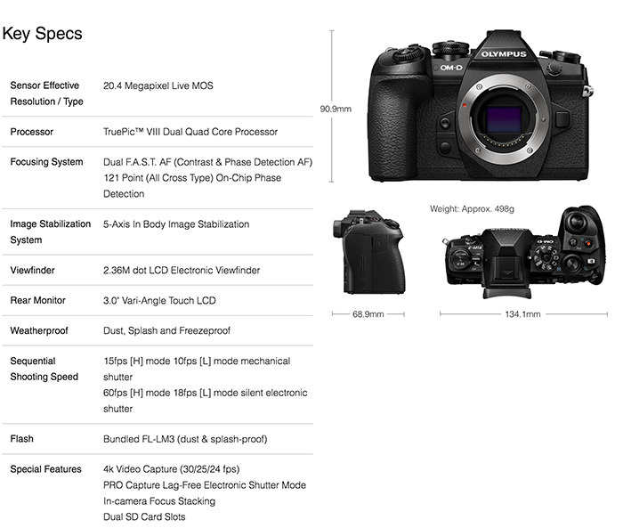Click the camera sensor in lens mount
Image resolution: width=623 pixels, height=528 pixels.
coord(504,119)
